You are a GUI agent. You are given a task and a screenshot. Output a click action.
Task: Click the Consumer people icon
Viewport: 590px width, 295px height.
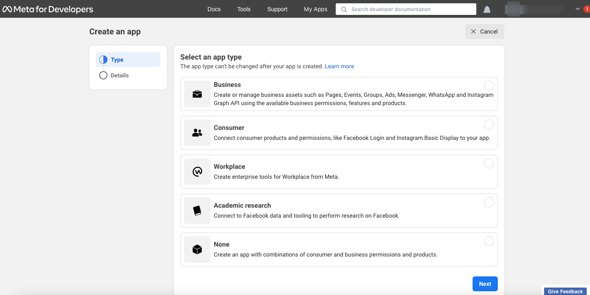[197, 133]
